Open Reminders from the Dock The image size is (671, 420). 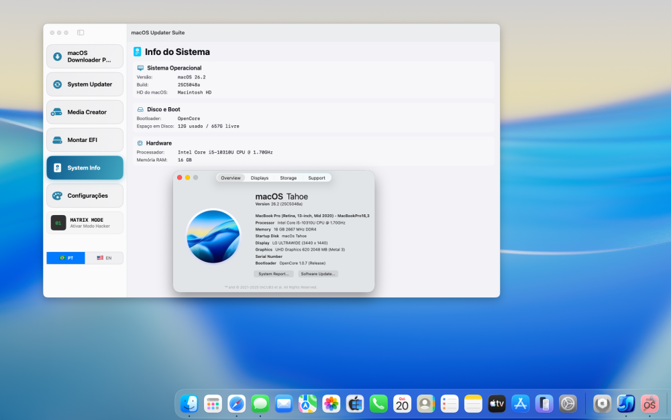pos(450,404)
